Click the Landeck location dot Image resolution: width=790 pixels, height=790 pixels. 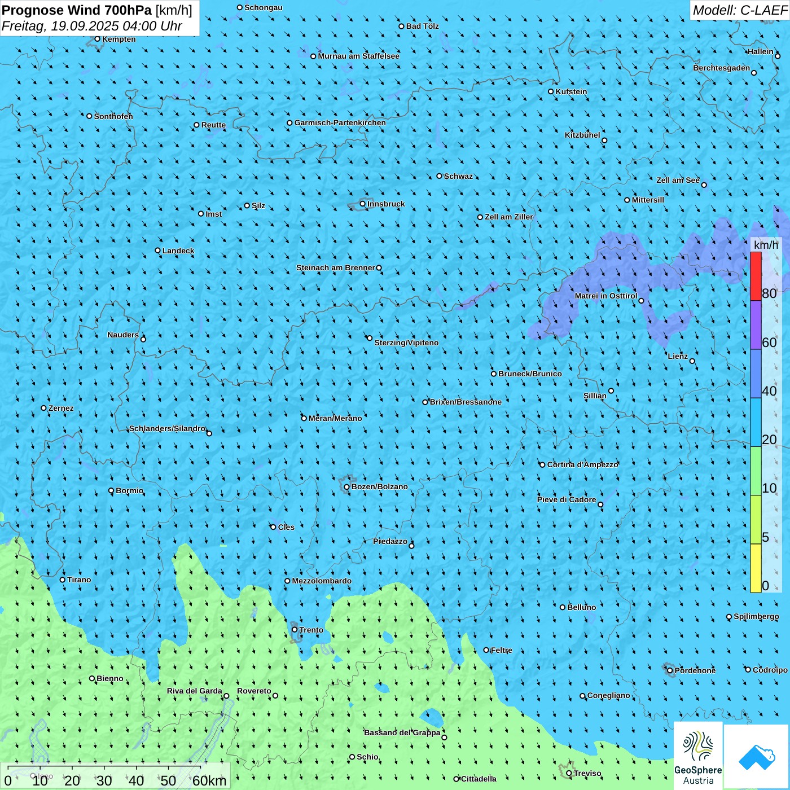click(x=158, y=251)
